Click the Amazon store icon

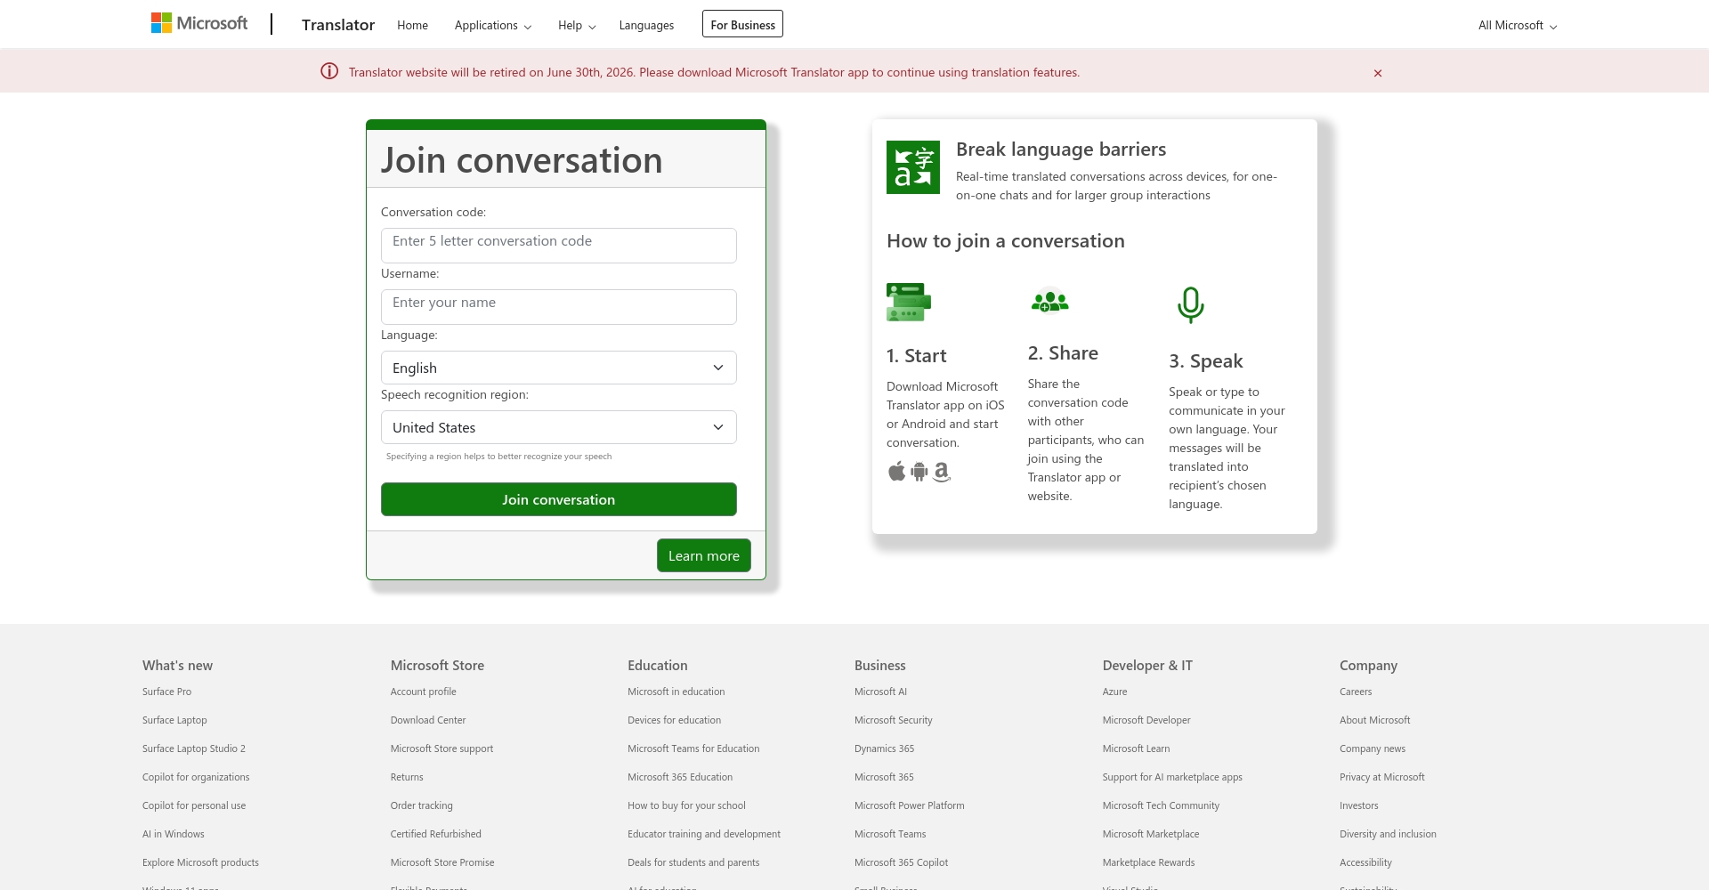(942, 472)
